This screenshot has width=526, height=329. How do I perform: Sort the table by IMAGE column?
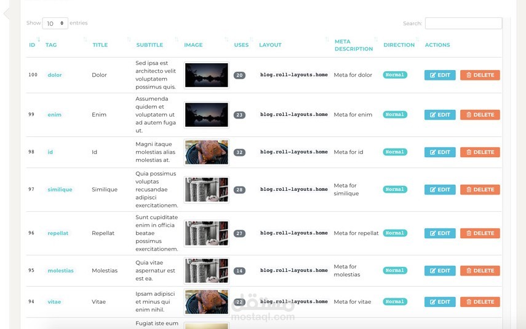click(x=193, y=45)
